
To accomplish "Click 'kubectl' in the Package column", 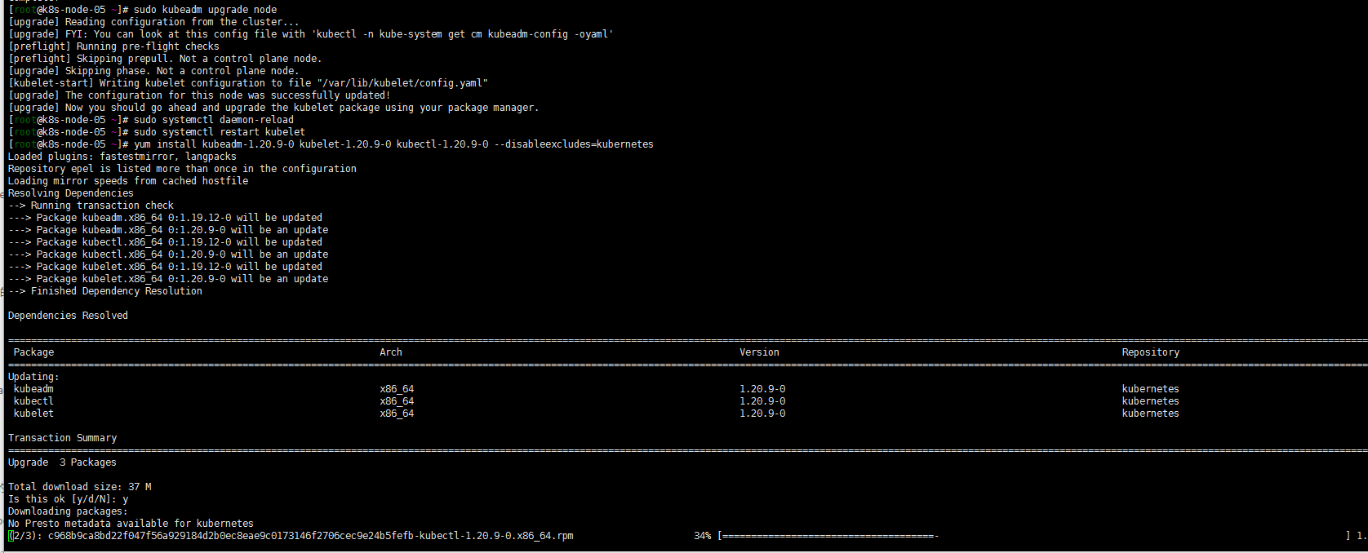I will coord(33,401).
